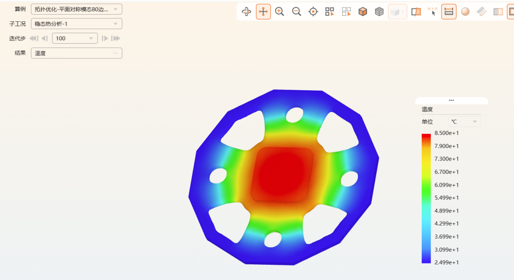Click the 温度 legend title
514x280 pixels.
(x=427, y=110)
